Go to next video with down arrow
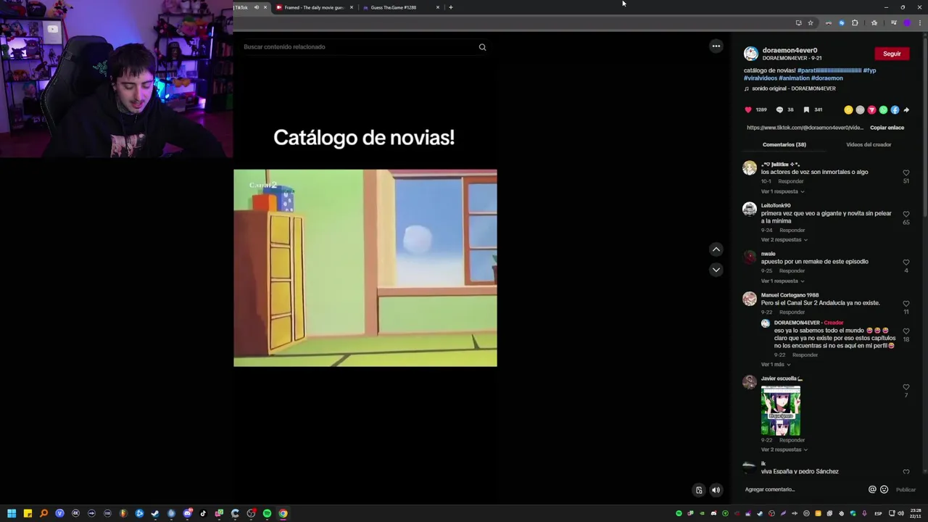928x522 pixels. click(x=716, y=270)
